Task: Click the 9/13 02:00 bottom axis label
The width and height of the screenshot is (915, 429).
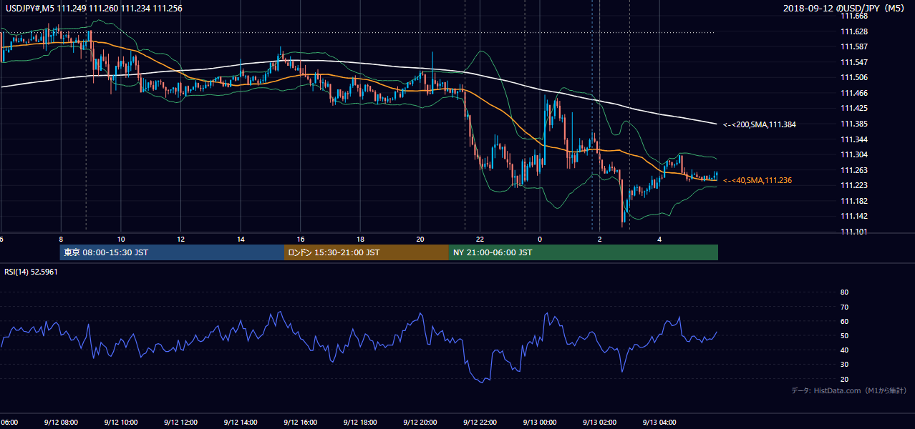Action: 599,422
